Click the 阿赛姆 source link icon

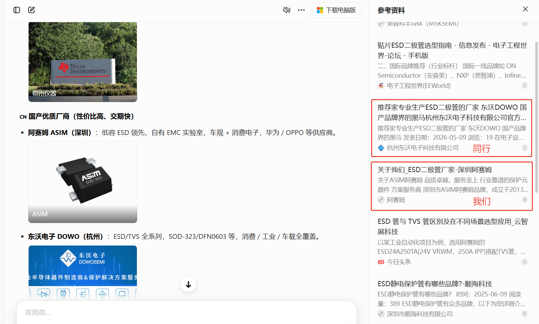[x=381, y=200]
